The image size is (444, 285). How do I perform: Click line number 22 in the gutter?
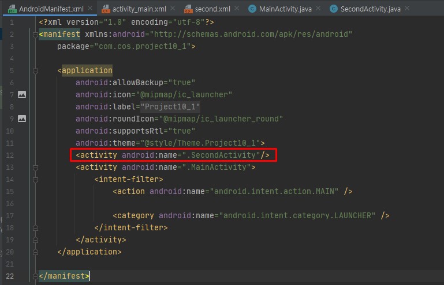[10, 276]
